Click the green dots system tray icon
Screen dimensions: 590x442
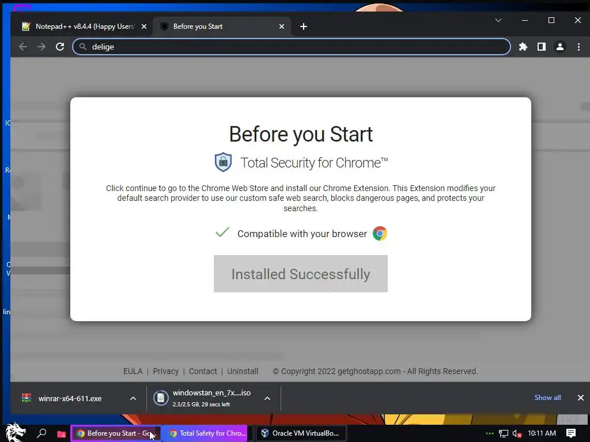(490, 434)
